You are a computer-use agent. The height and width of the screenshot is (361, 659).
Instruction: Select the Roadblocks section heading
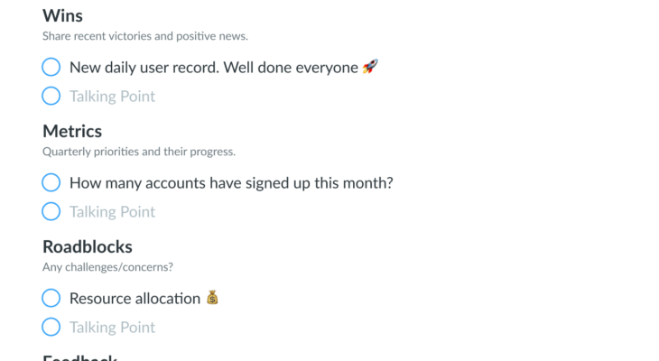click(88, 246)
